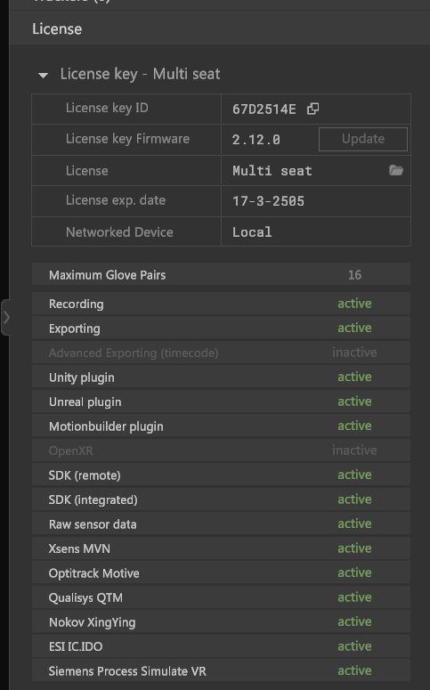430x690 pixels.
Task: Select the Maximum Glove Pairs row
Action: (x=221, y=274)
